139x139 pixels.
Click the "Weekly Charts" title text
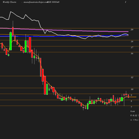point(9,2)
